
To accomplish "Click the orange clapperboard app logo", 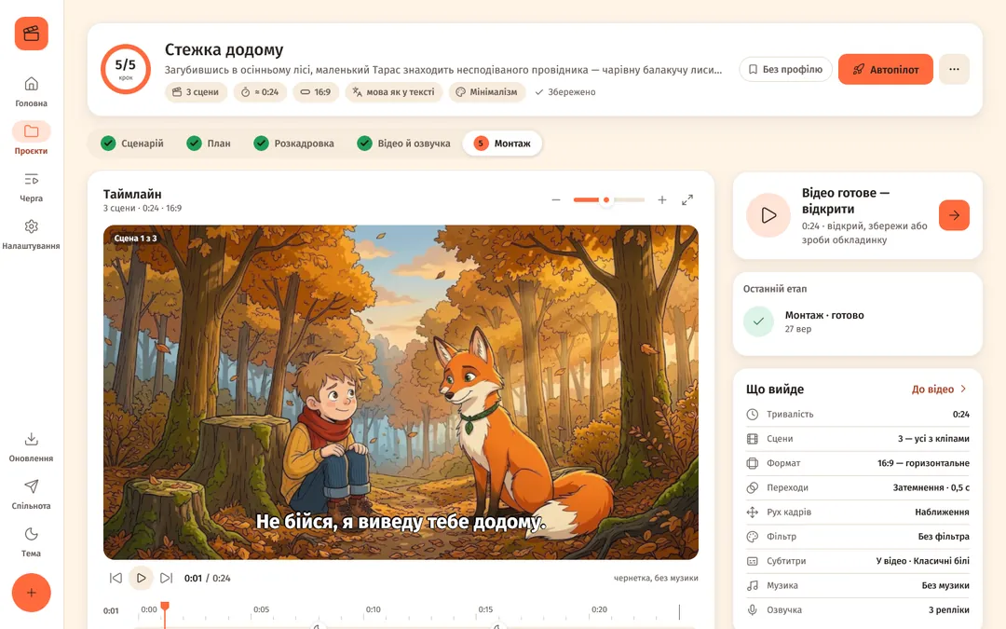I will 32,34.
